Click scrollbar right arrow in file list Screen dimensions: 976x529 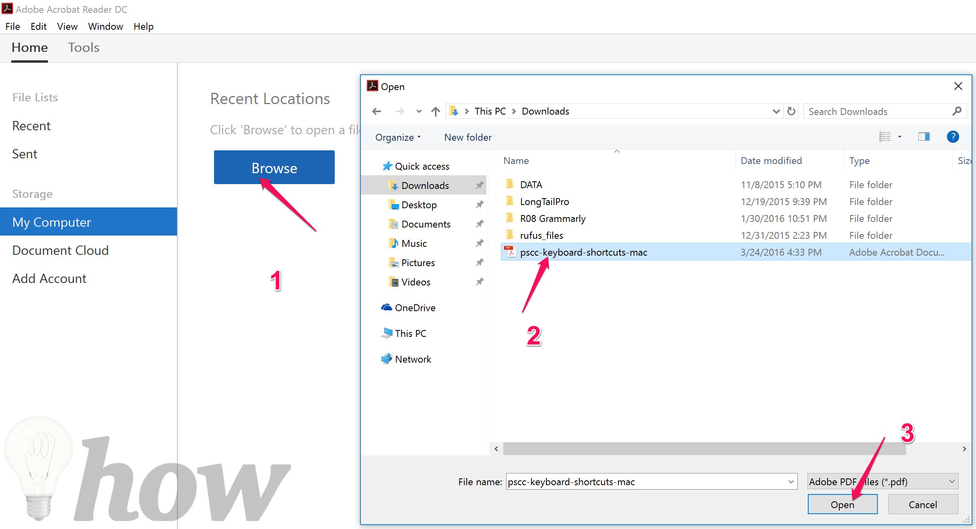(964, 449)
